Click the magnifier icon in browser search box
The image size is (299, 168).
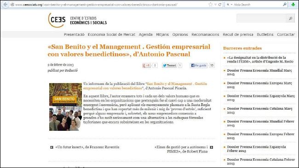(x=285, y=5)
